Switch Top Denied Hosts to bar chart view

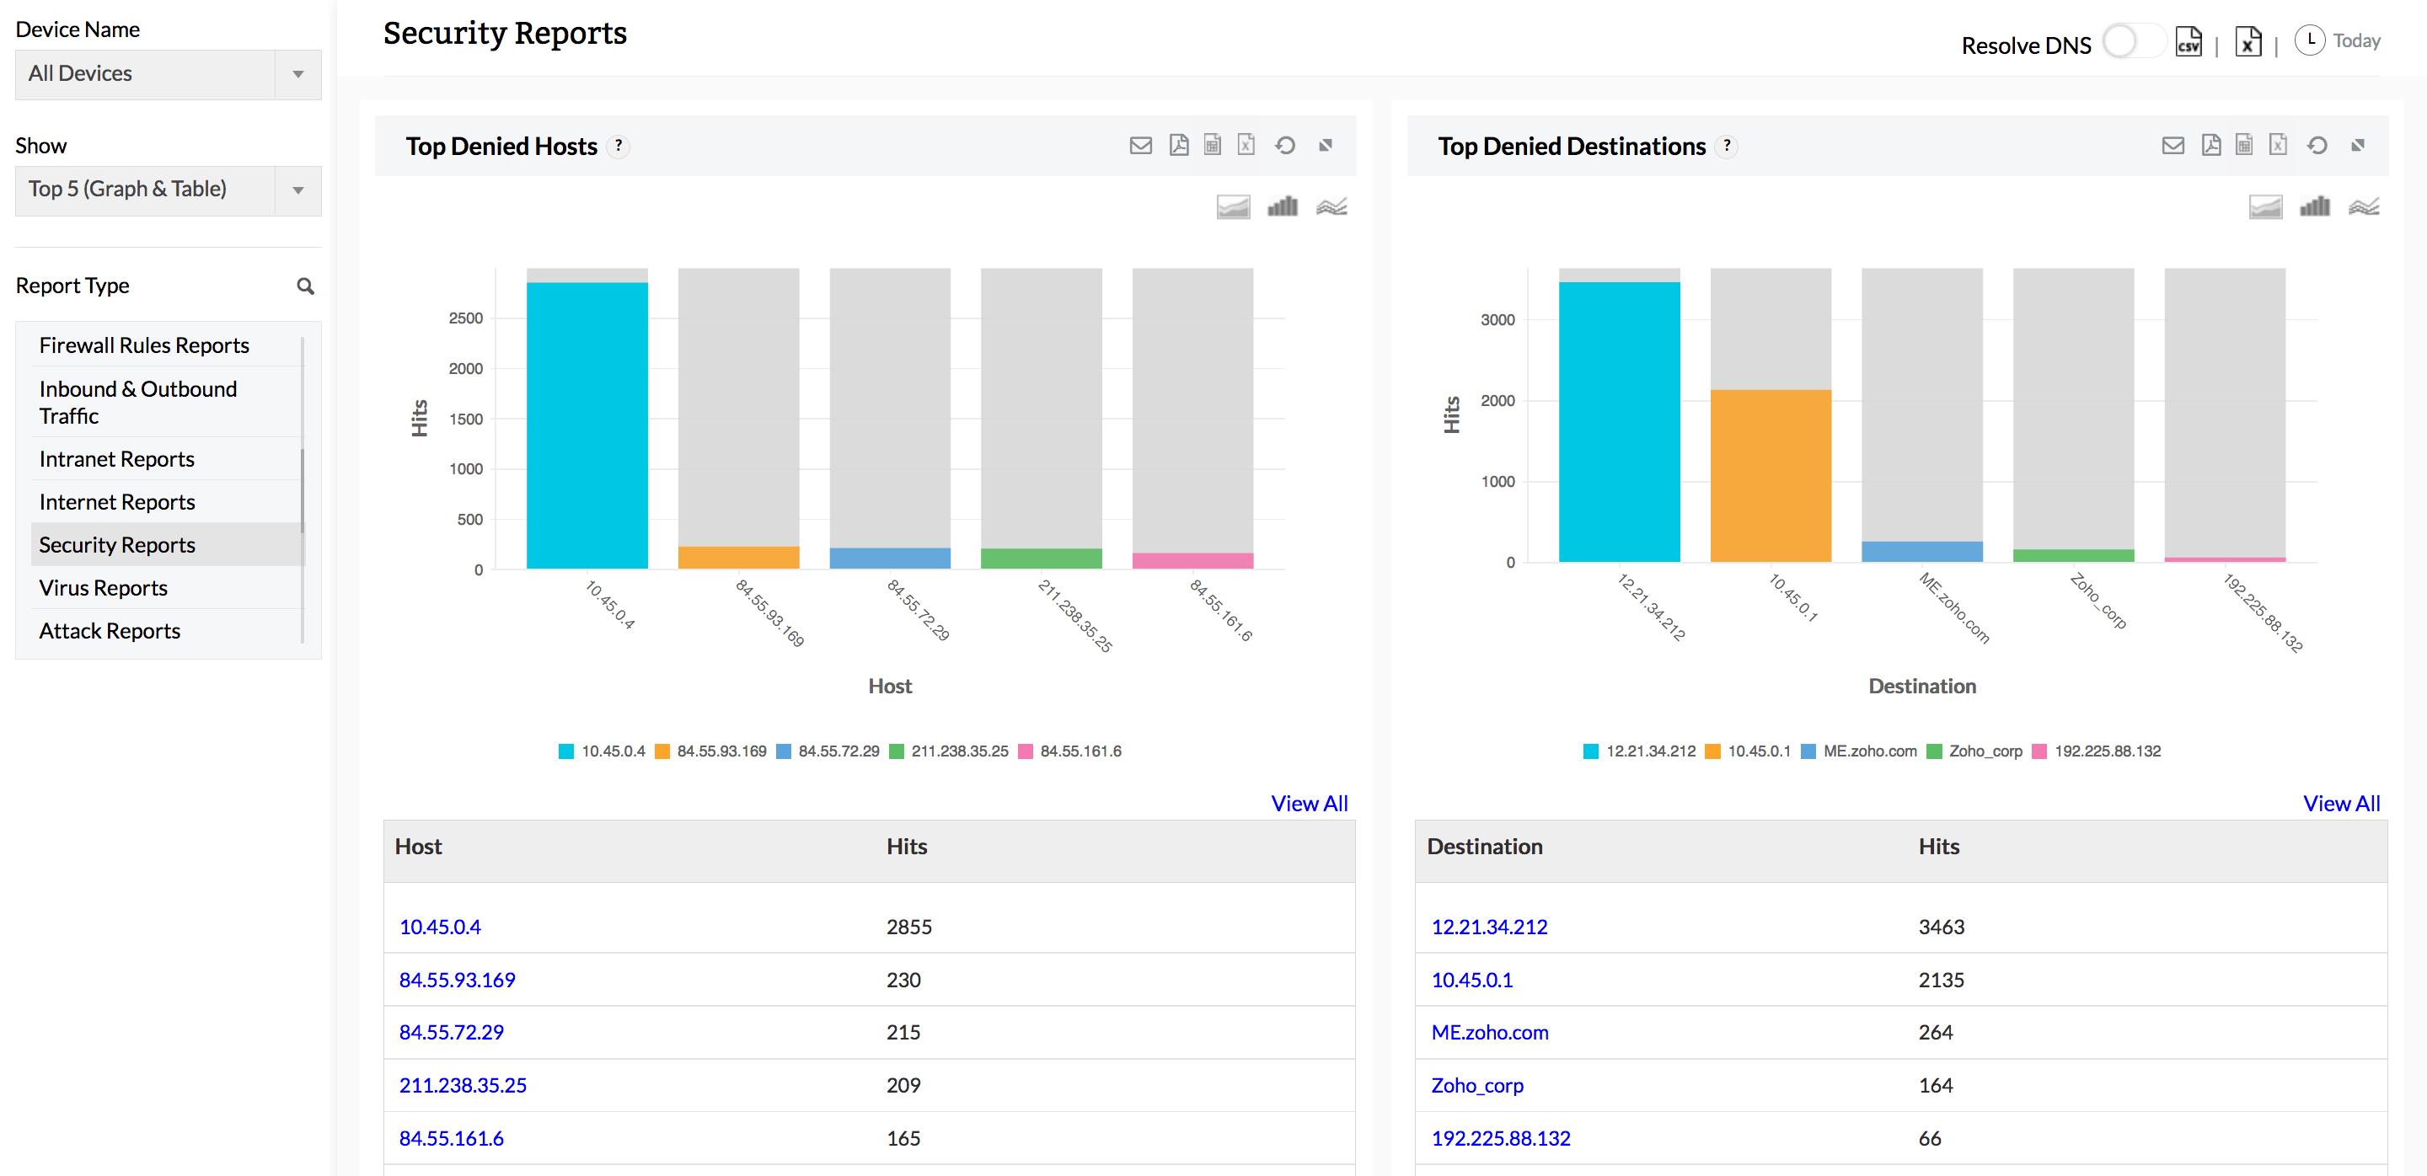1283,206
